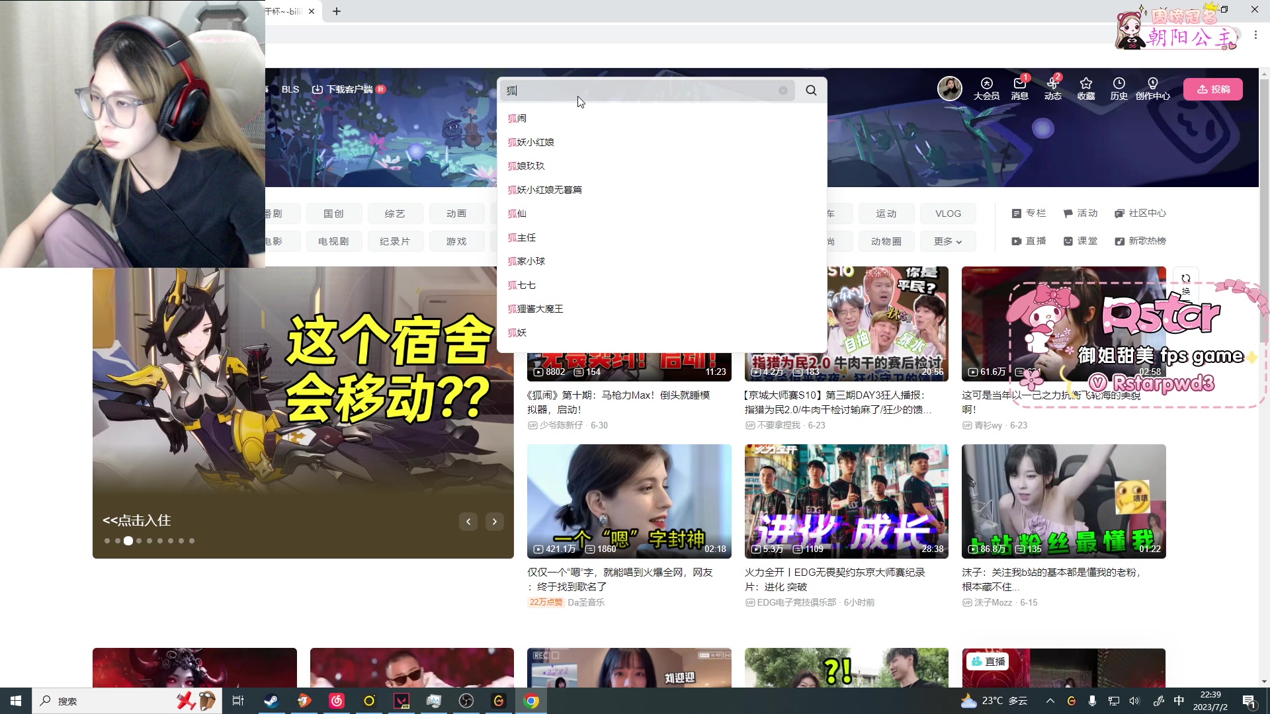Open the 直播 live link
The image size is (1270, 714).
pos(1029,241)
